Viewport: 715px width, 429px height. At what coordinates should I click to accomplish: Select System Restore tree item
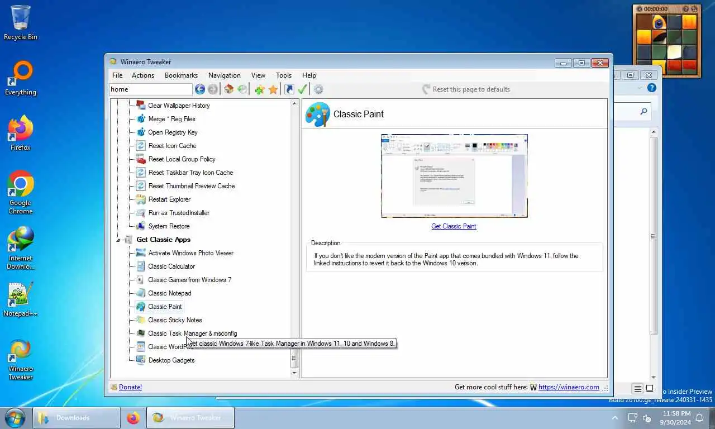(169, 226)
